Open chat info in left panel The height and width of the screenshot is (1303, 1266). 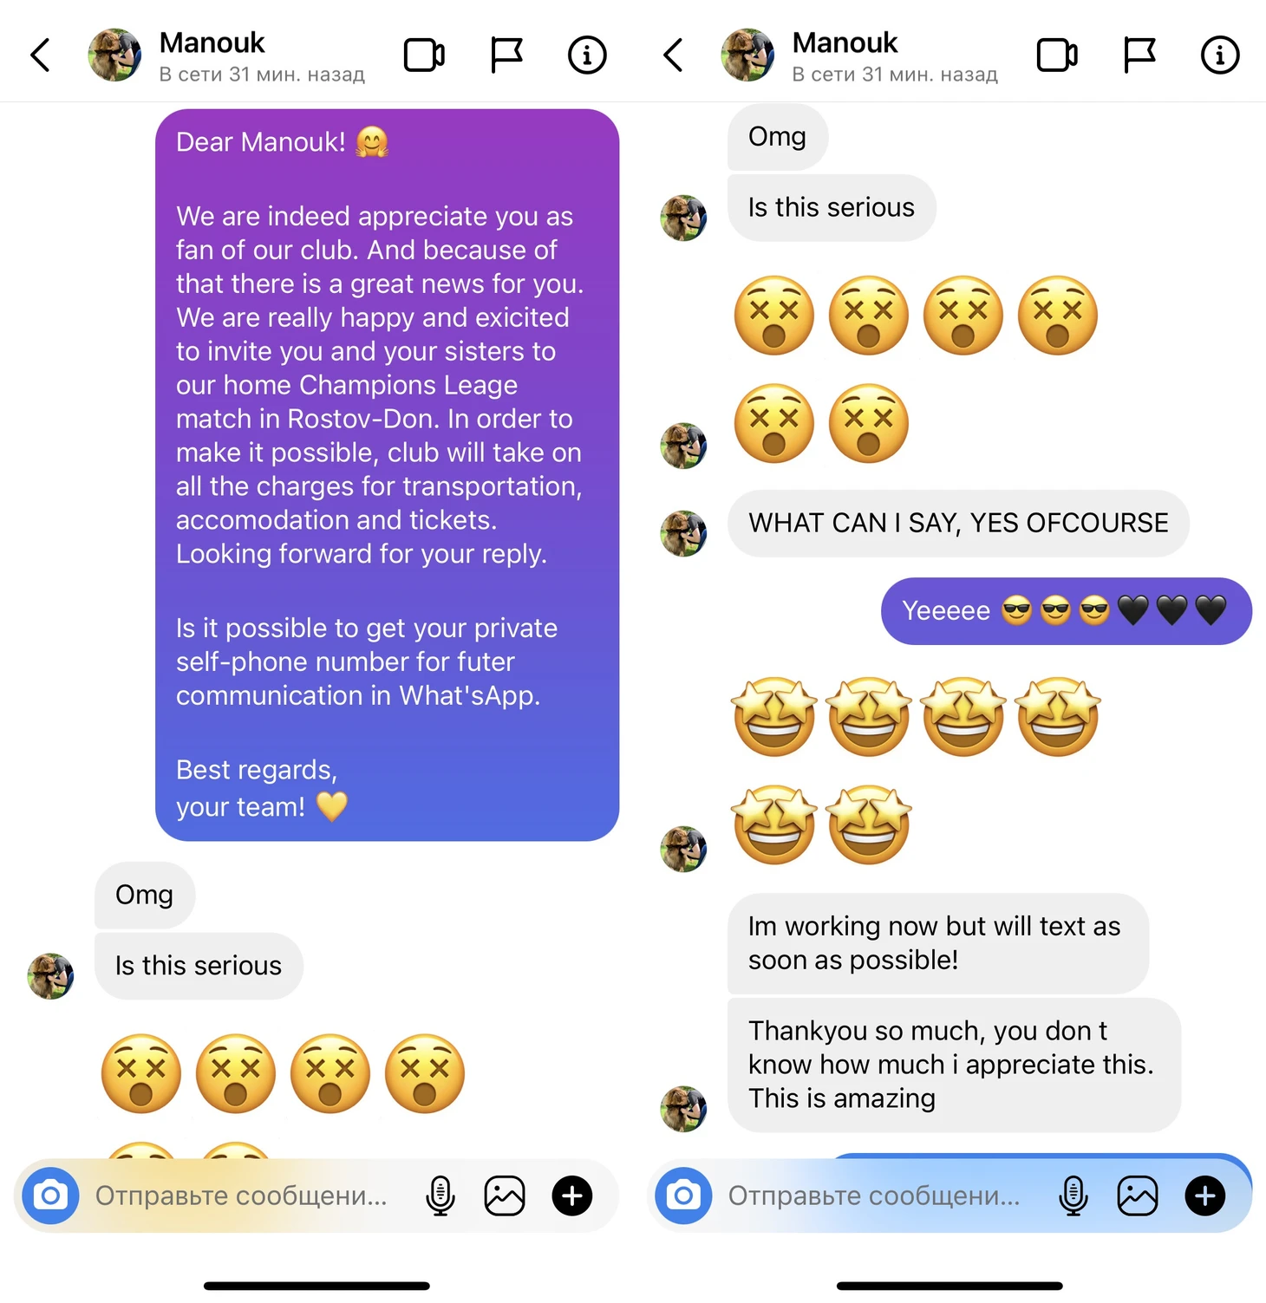coord(587,55)
